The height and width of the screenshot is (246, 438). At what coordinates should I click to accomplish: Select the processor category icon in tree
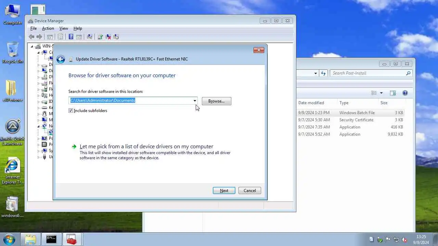pyautogui.click(x=44, y=145)
